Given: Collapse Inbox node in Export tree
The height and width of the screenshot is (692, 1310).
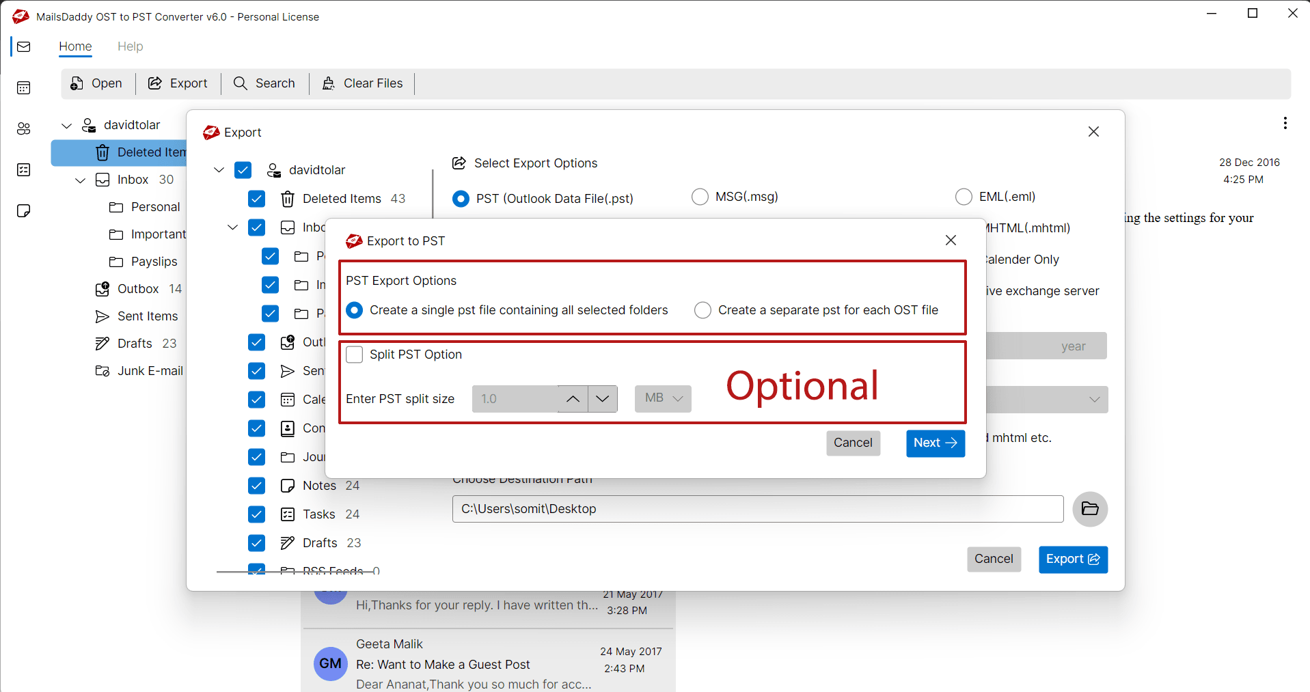Looking at the screenshot, I should [x=232, y=227].
